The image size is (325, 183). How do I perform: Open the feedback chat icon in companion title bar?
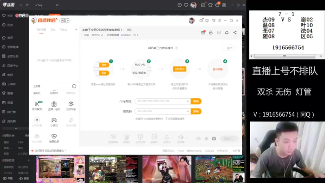click(x=207, y=21)
